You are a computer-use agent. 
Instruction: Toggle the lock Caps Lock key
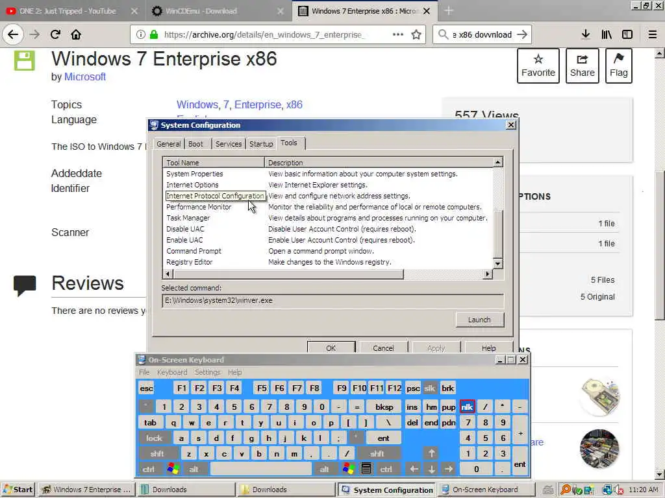(x=154, y=438)
